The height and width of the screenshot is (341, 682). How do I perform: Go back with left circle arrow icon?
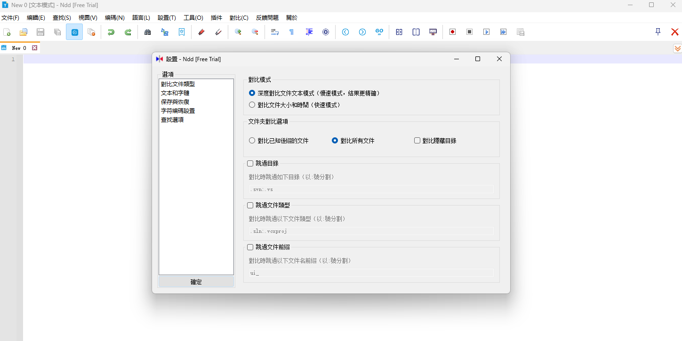[345, 32]
